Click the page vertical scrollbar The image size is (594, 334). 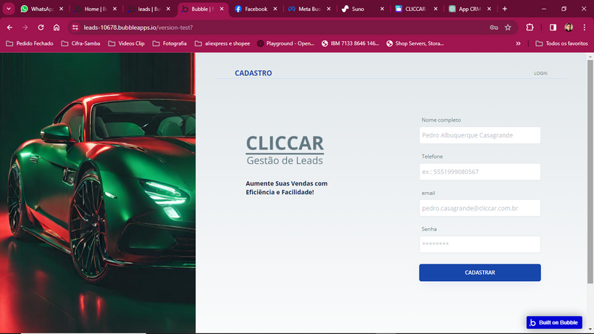[590, 170]
